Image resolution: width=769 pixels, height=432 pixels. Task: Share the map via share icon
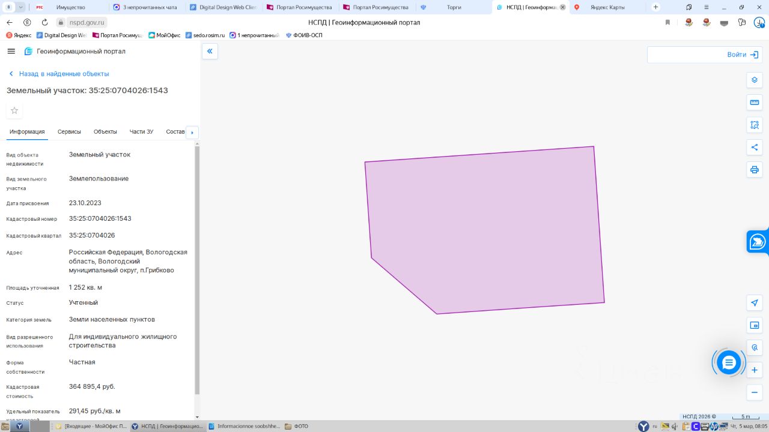coord(755,147)
